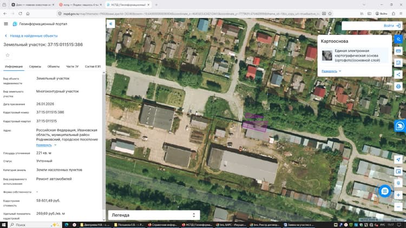The width and height of the screenshot is (406, 228).
Task: Zoom in on the map with plus
Action: pyautogui.click(x=398, y=195)
